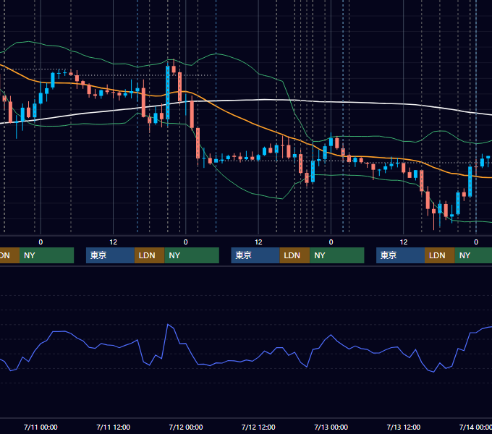Click hour label 0 above 7/13 00:00
The image size is (492, 434).
click(x=331, y=242)
